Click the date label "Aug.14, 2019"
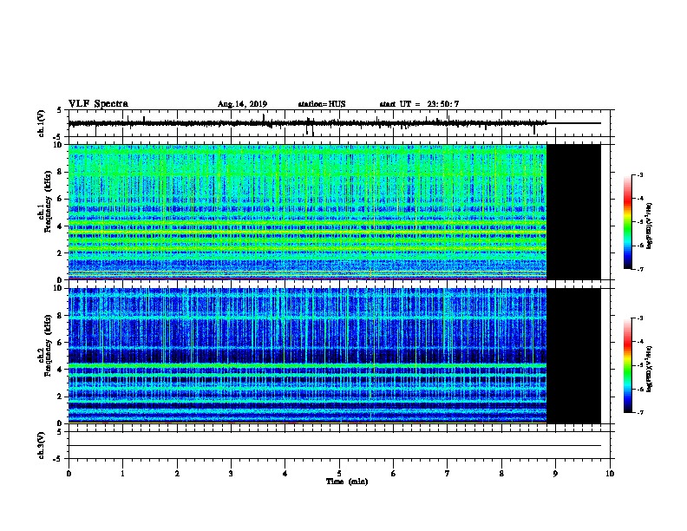687x531 pixels. (x=242, y=104)
